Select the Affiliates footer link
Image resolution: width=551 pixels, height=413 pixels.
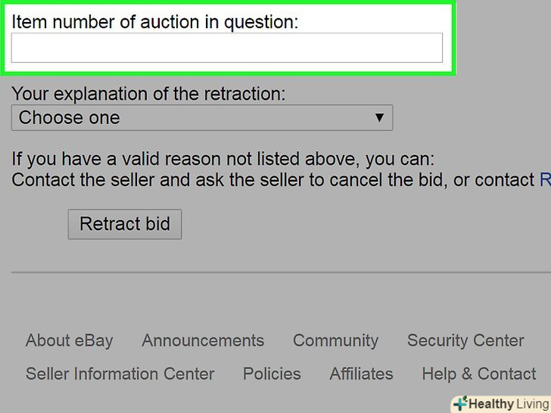tap(361, 374)
